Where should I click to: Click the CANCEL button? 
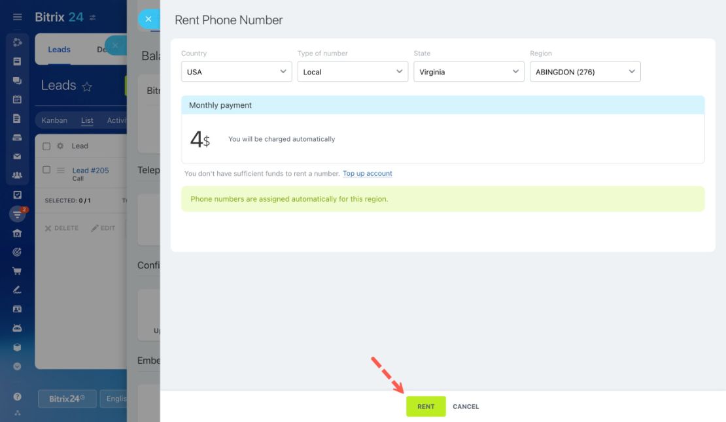[x=466, y=407]
